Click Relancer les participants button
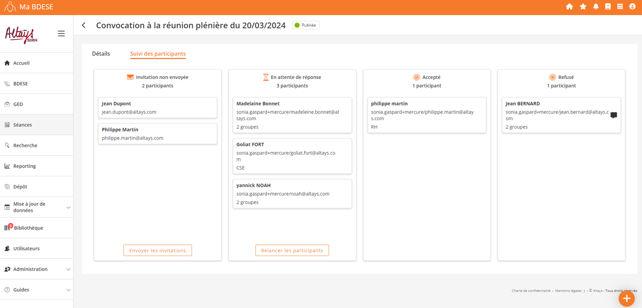 tap(292, 250)
